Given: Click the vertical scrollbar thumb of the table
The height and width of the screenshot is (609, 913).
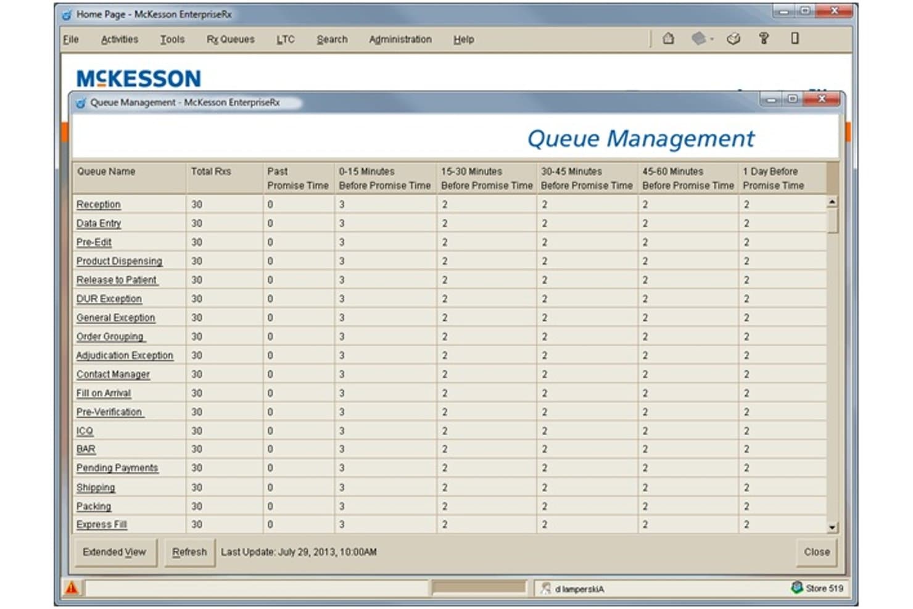Looking at the screenshot, I should [x=832, y=221].
